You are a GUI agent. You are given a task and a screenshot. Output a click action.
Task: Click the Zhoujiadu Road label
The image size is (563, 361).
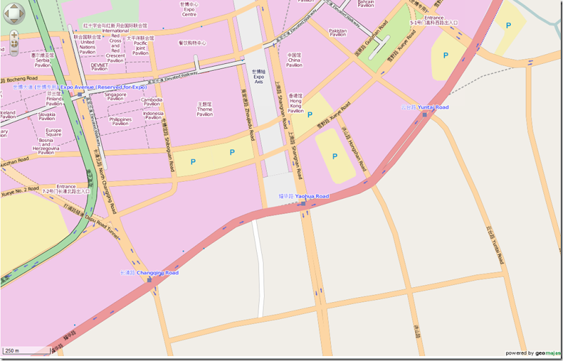pos(248,114)
